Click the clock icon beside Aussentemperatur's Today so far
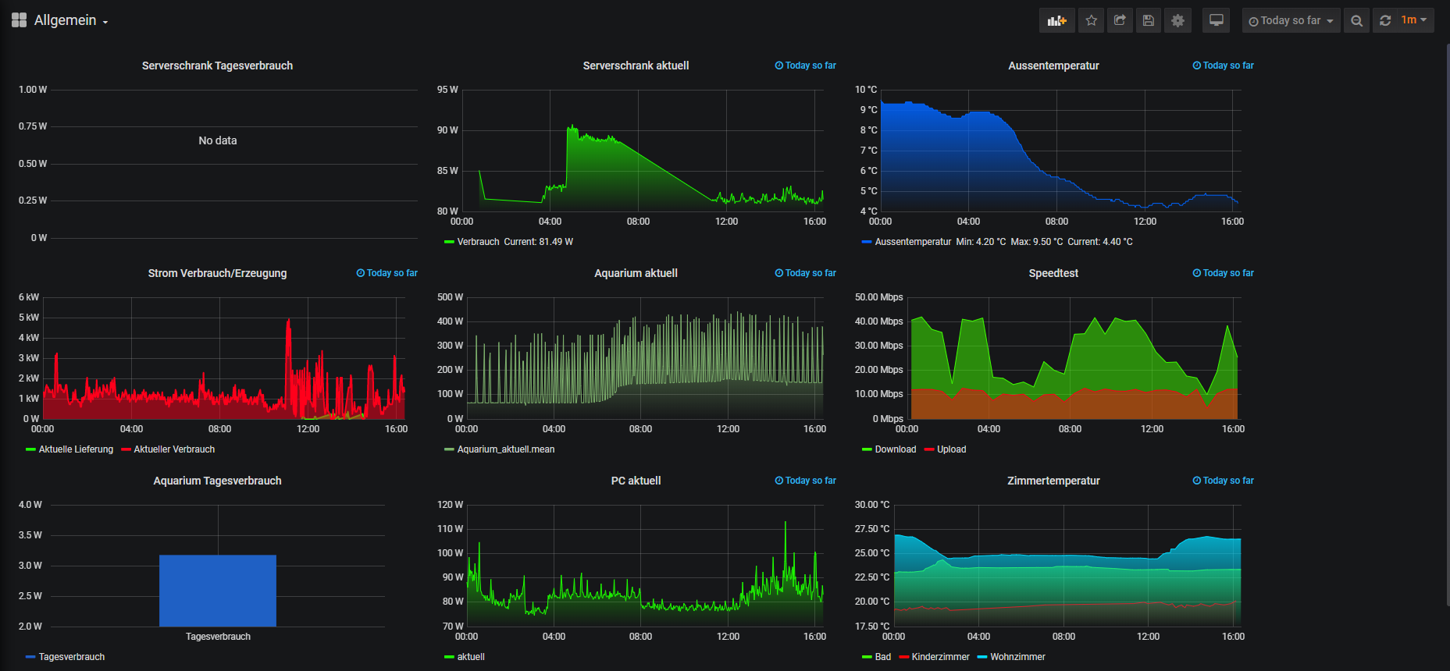Screen dimensions: 1450x671 (x=1197, y=66)
